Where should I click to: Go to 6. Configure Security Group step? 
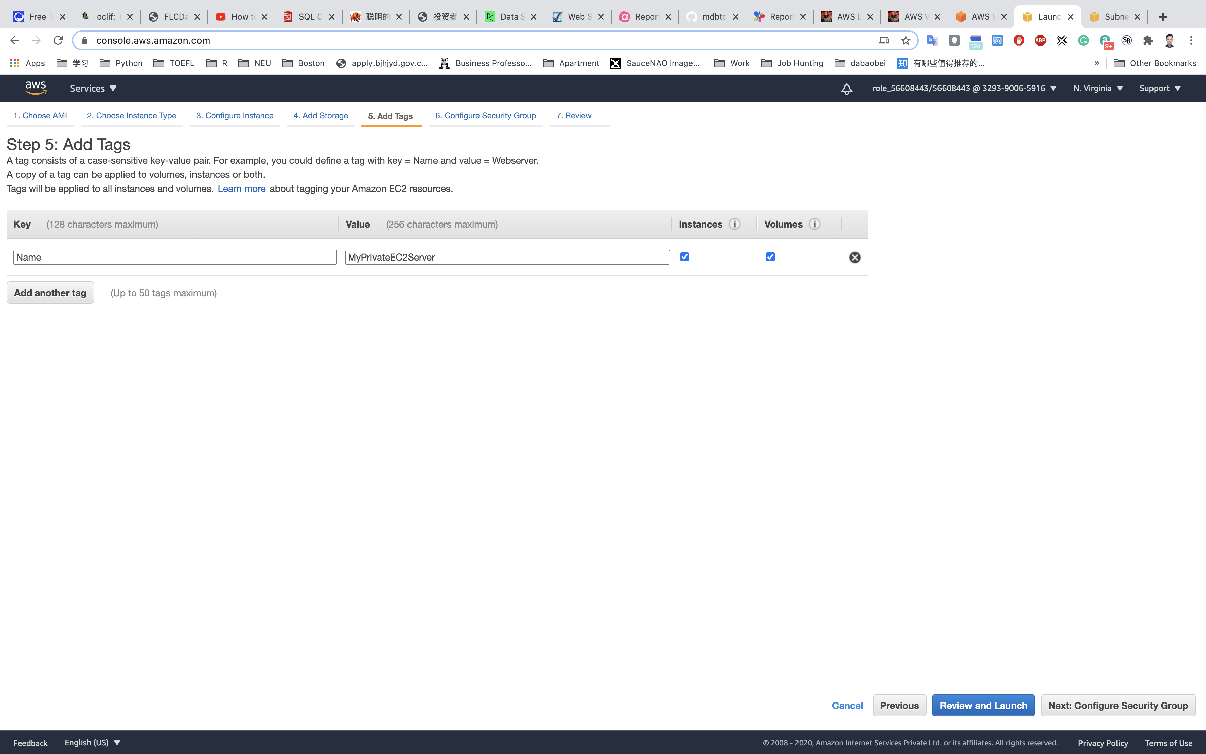[x=485, y=116]
